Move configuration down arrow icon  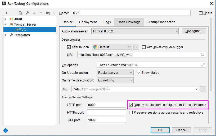(41, 13)
